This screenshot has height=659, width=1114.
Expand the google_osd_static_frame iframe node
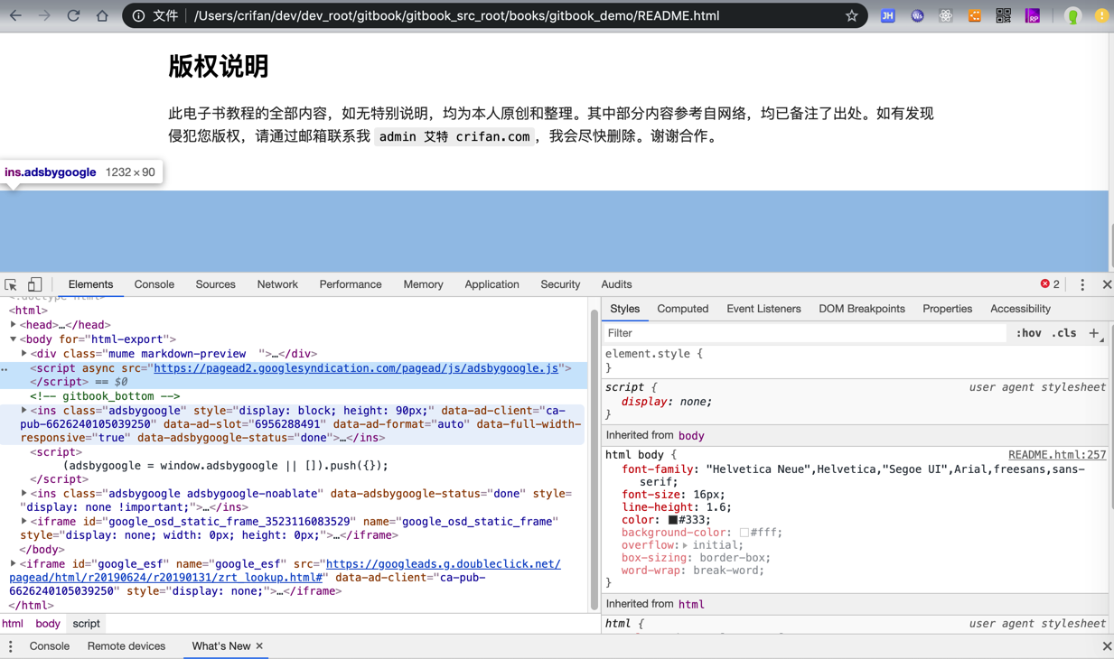pyautogui.click(x=24, y=522)
